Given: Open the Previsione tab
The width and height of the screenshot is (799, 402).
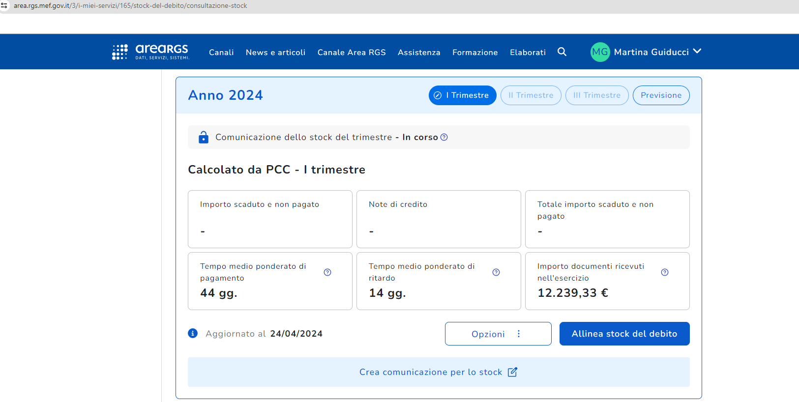Looking at the screenshot, I should 661,95.
